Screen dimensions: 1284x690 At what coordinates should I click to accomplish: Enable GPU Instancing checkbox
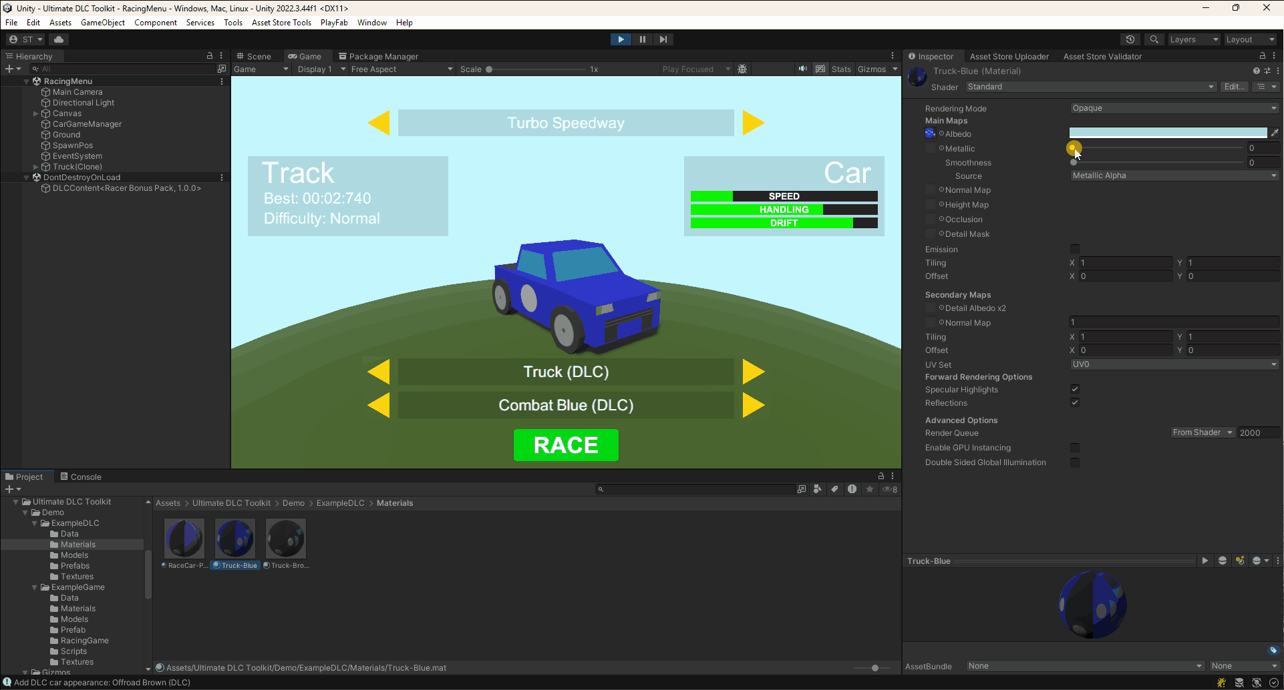1074,448
